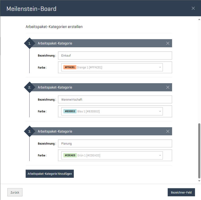The width and height of the screenshot is (201, 200).
Task: Click the #CDEAC0 green color swatch
Action: [x=70, y=155]
